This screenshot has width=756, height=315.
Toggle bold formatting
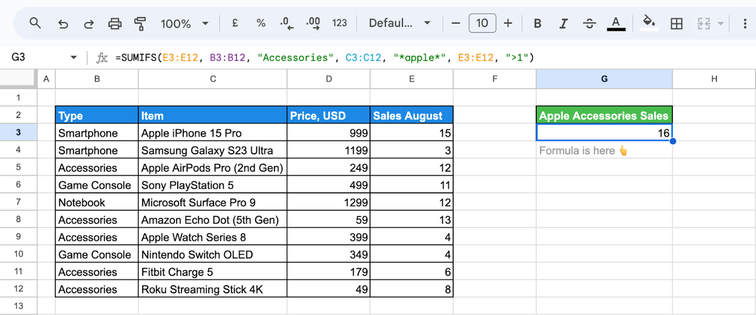point(537,23)
